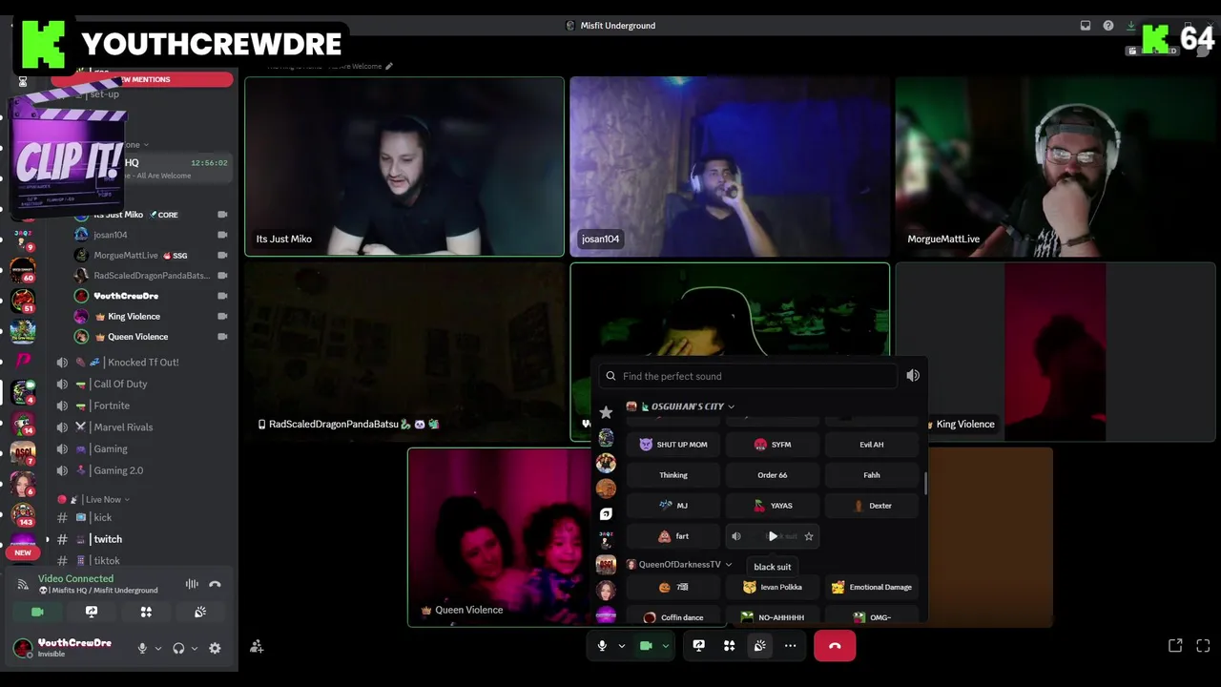The height and width of the screenshot is (687, 1221).
Task: Click the soundboard list scrollbar
Action: click(x=925, y=483)
